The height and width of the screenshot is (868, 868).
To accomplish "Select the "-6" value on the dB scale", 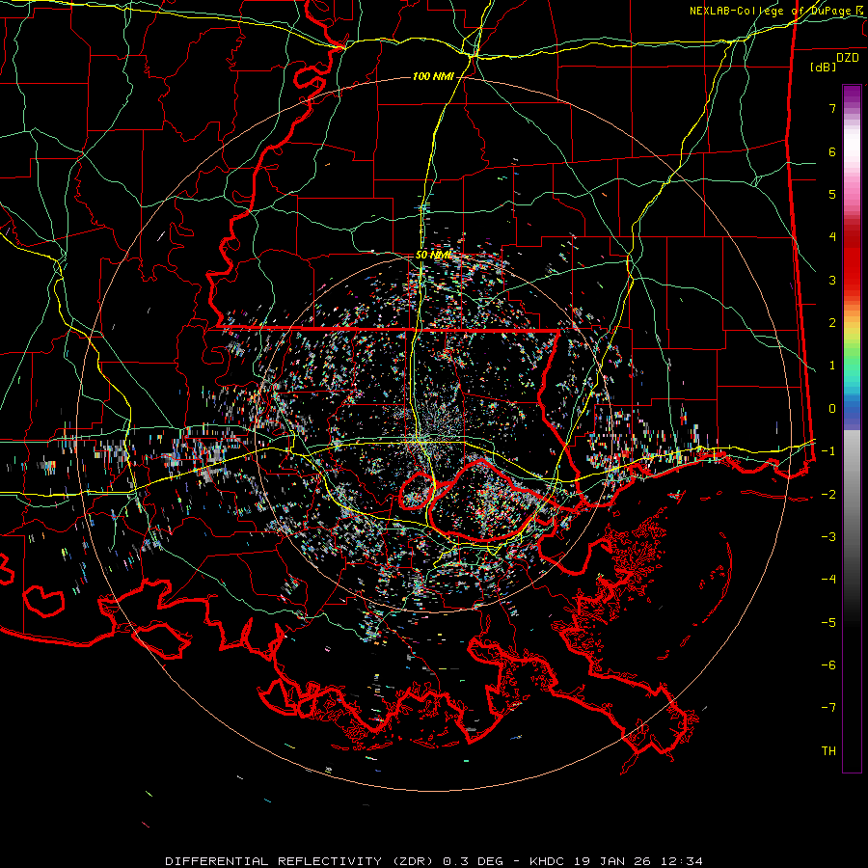I will click(x=828, y=665).
